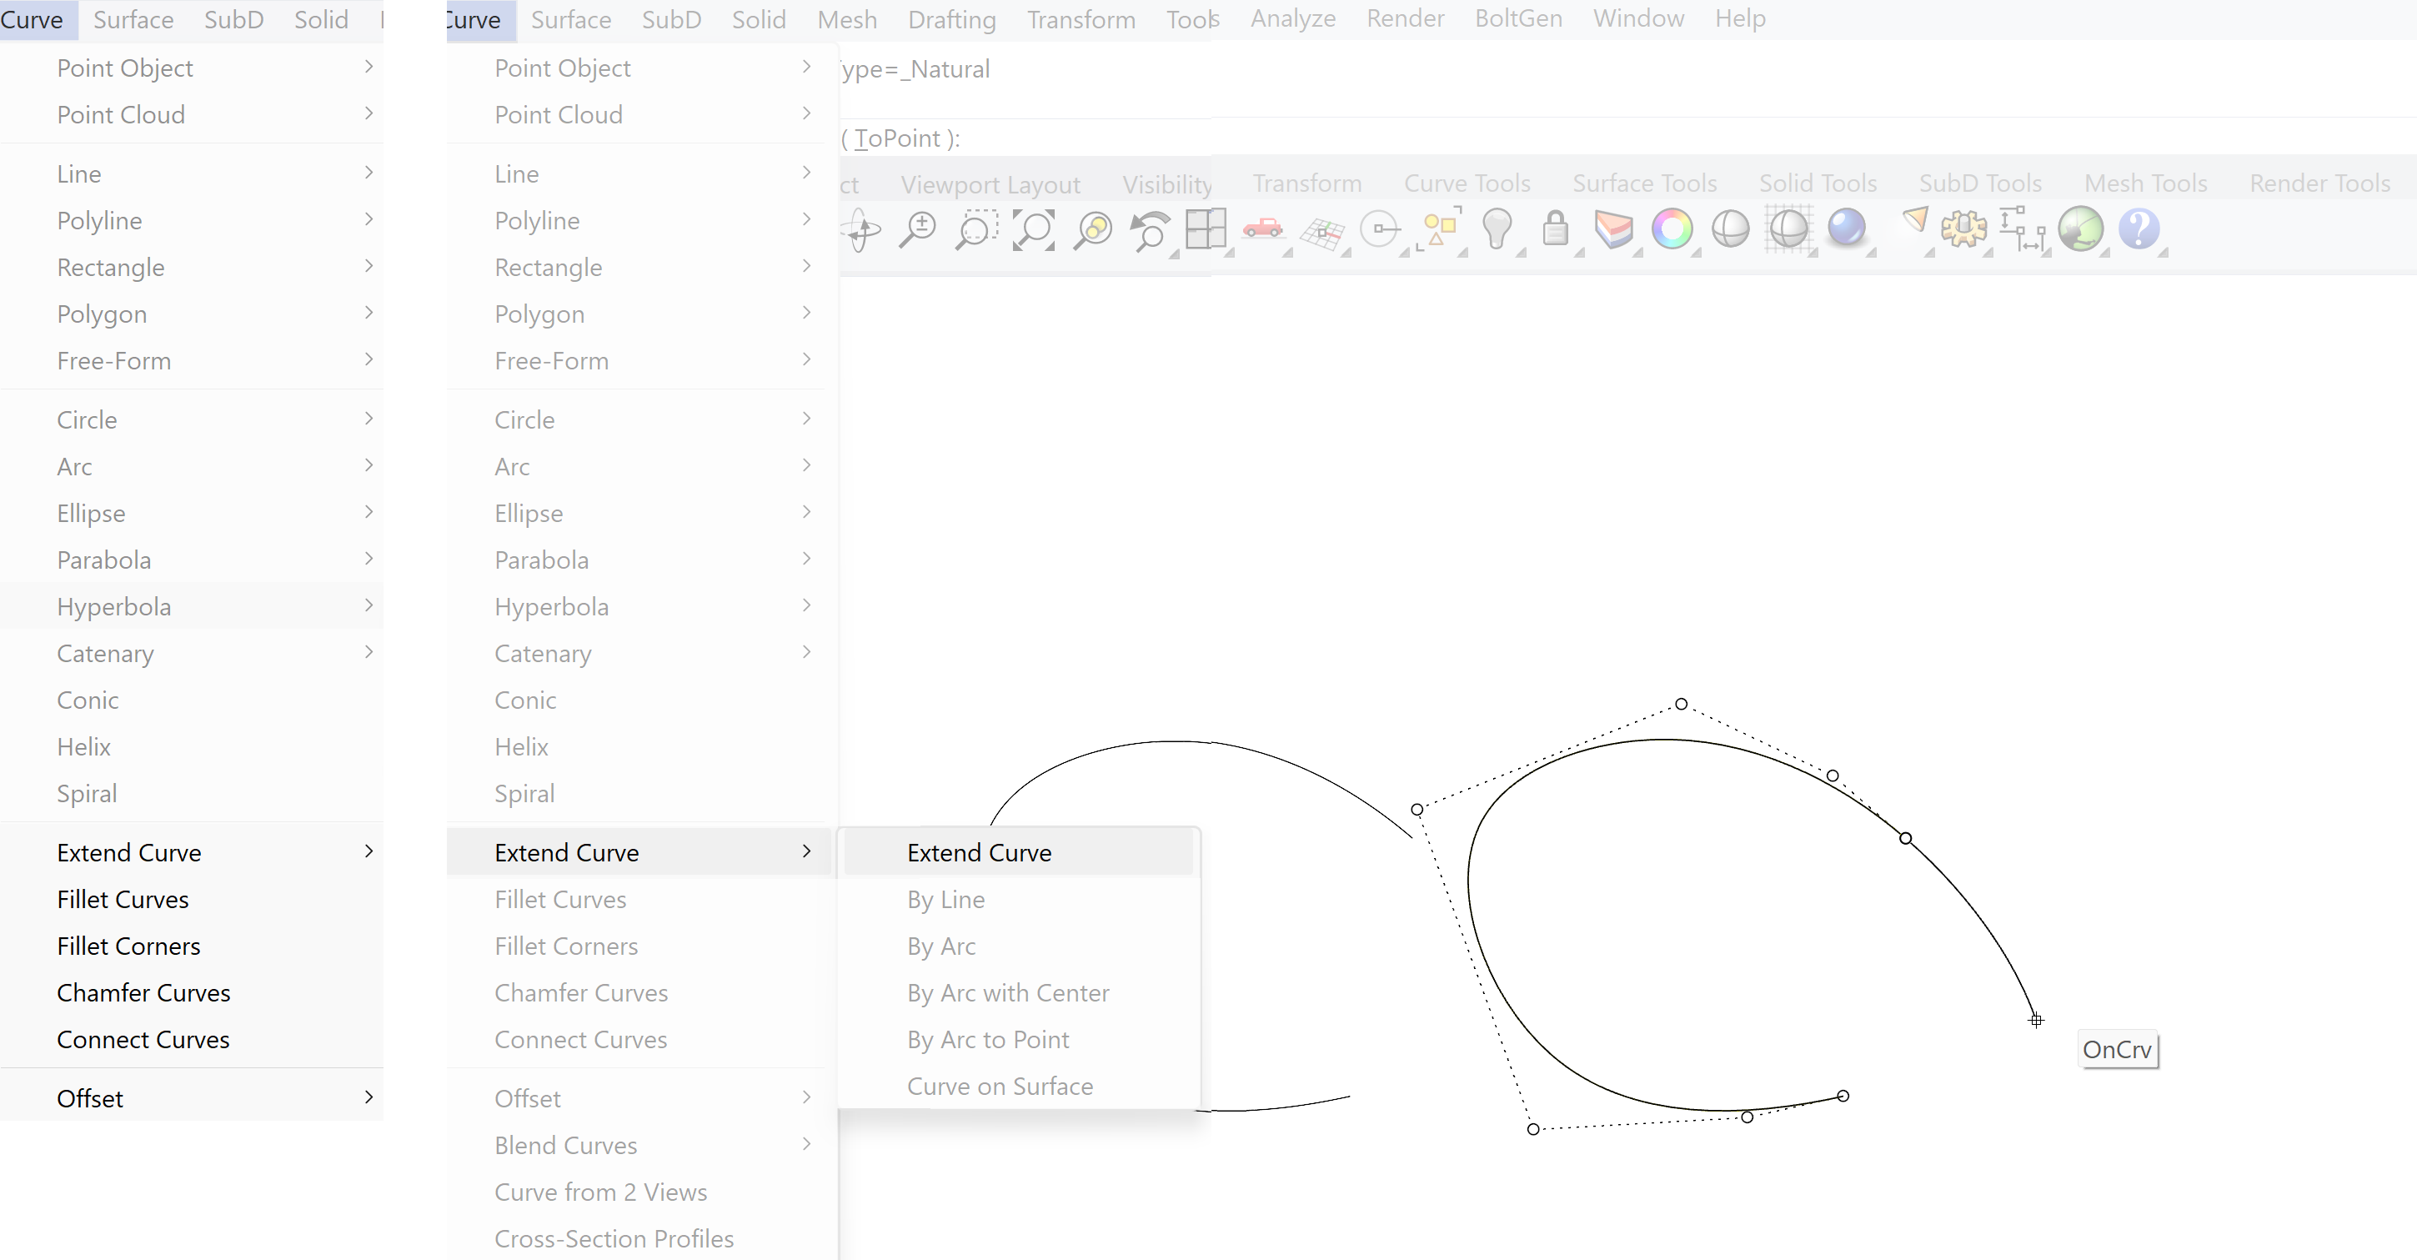The image size is (2417, 1260).
Task: Switch to the Render Tools toolbar tab
Action: 2319,183
